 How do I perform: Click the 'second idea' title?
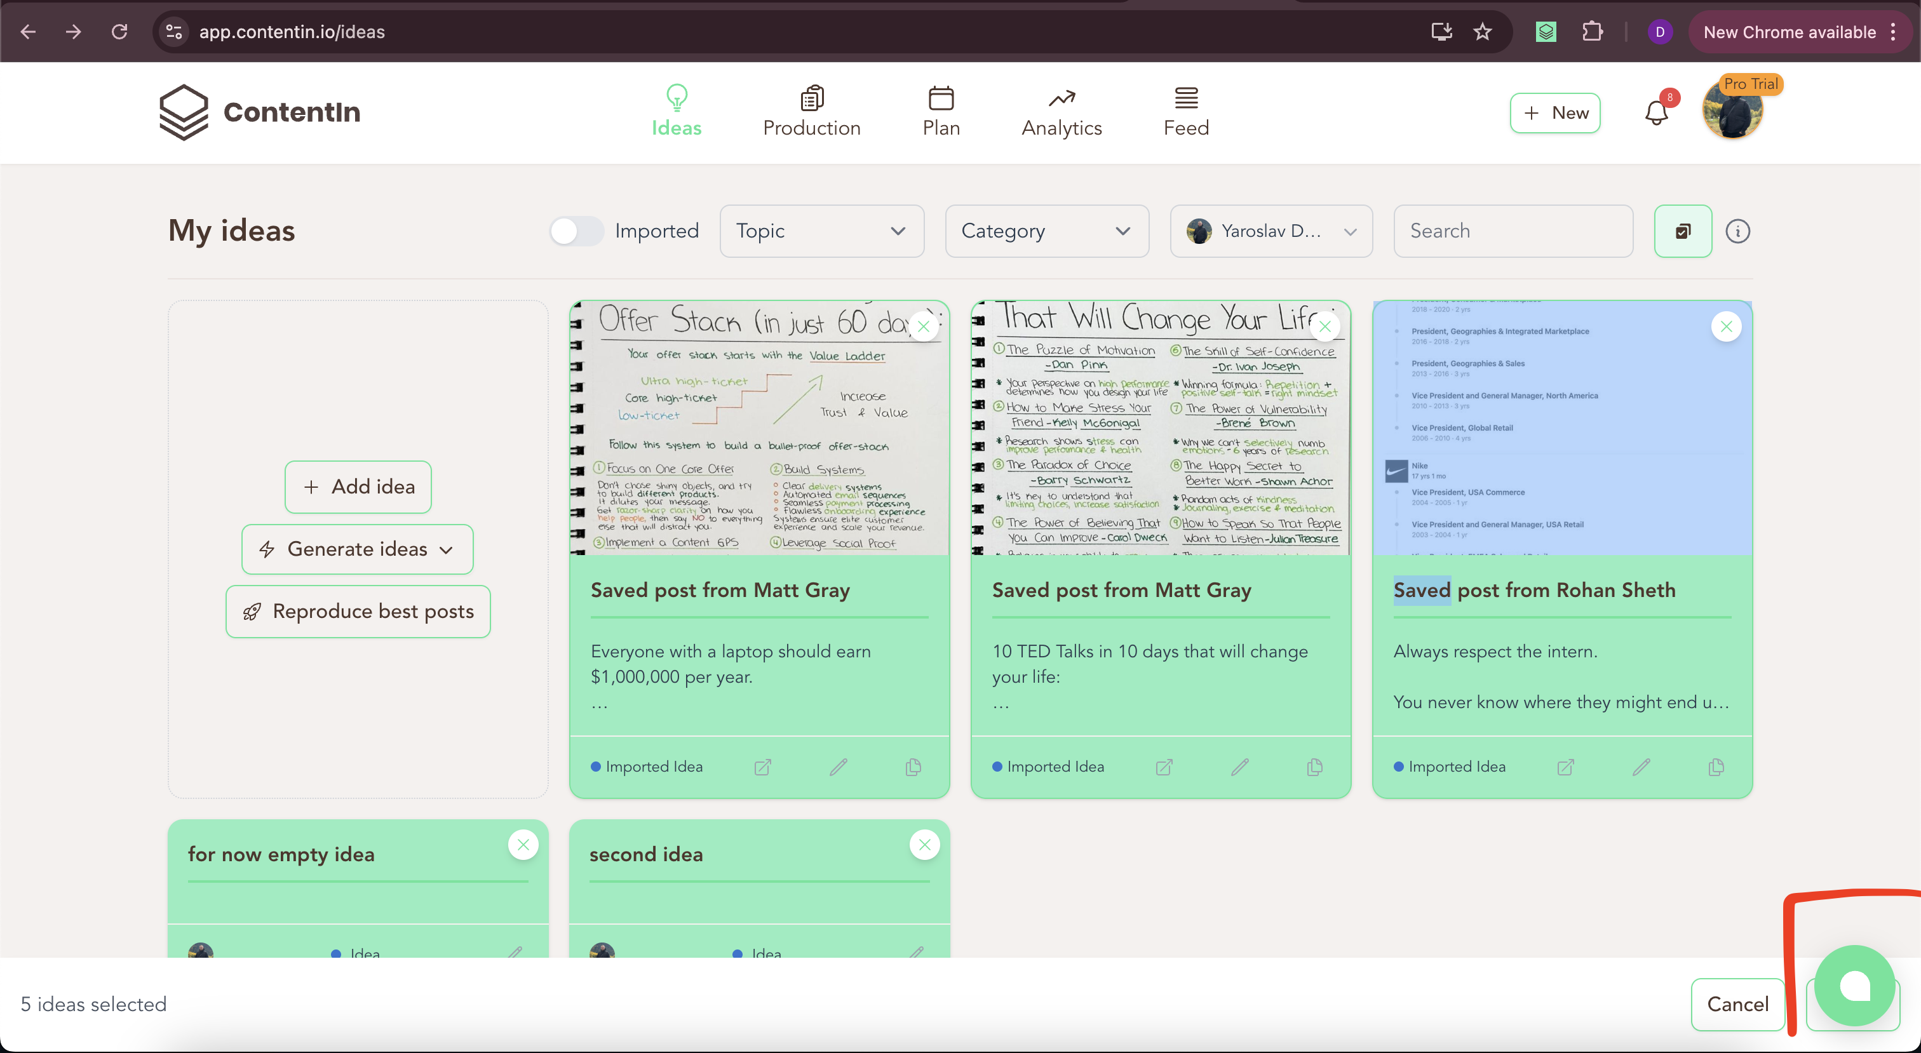coord(646,855)
